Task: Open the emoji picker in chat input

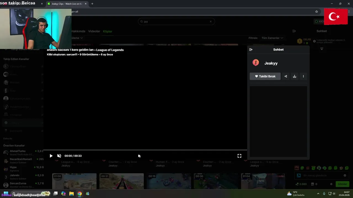Action: [x=345, y=175]
